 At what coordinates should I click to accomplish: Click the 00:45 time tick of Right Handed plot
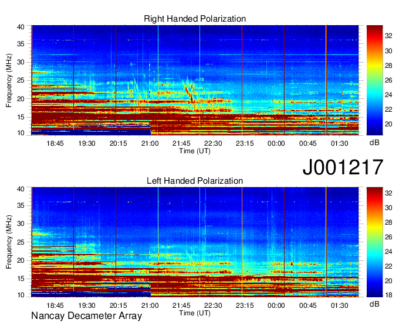(x=308, y=143)
